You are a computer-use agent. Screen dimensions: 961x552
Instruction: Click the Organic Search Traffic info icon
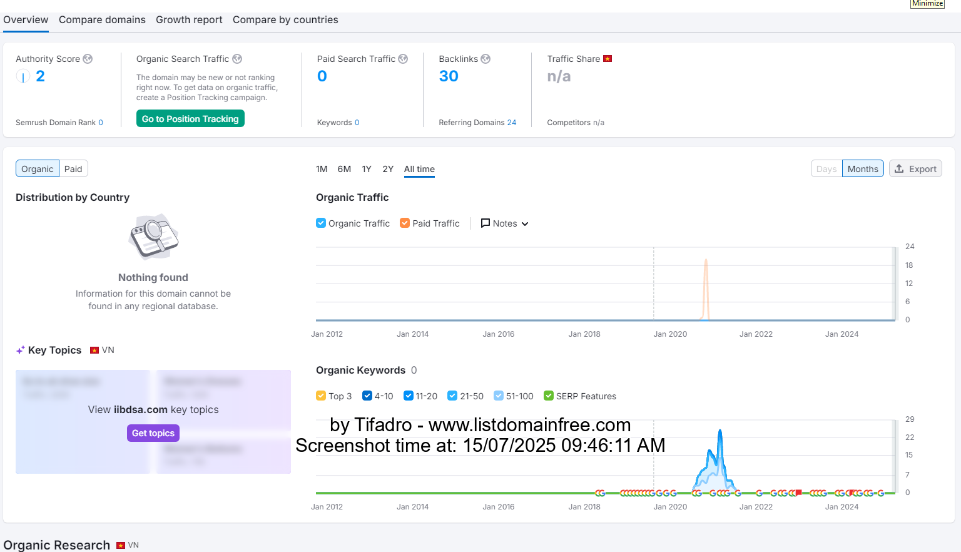tap(237, 59)
